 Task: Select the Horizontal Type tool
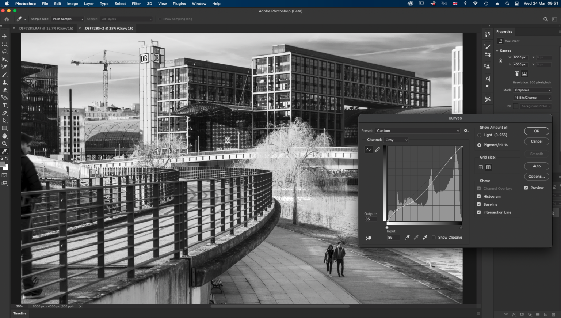click(5, 105)
